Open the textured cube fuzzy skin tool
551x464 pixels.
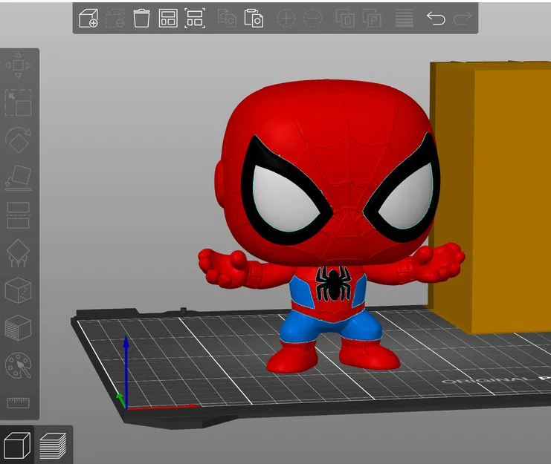(x=18, y=328)
